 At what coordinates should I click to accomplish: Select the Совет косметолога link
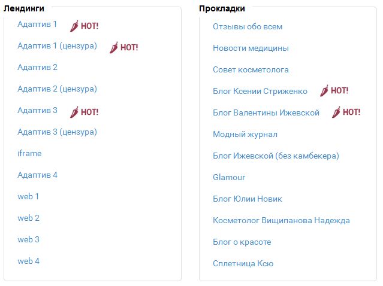(251, 70)
